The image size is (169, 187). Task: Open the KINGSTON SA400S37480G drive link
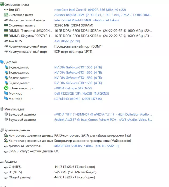point(87,146)
